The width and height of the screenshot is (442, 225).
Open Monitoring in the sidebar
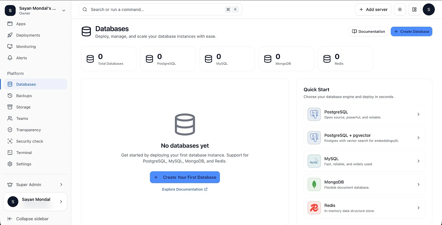(35, 47)
